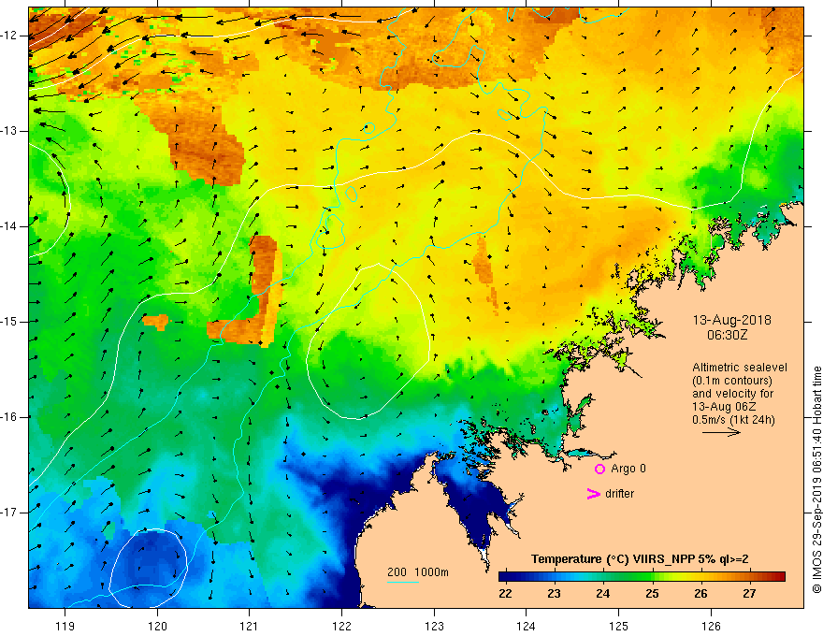The width and height of the screenshot is (823, 636).
Task: Click the cyan 200 1000m contour sample
Action: (402, 582)
